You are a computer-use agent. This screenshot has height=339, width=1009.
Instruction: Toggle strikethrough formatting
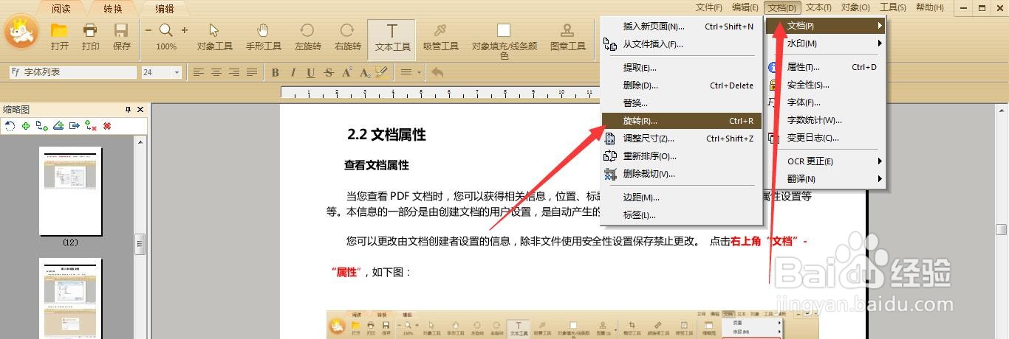(329, 72)
